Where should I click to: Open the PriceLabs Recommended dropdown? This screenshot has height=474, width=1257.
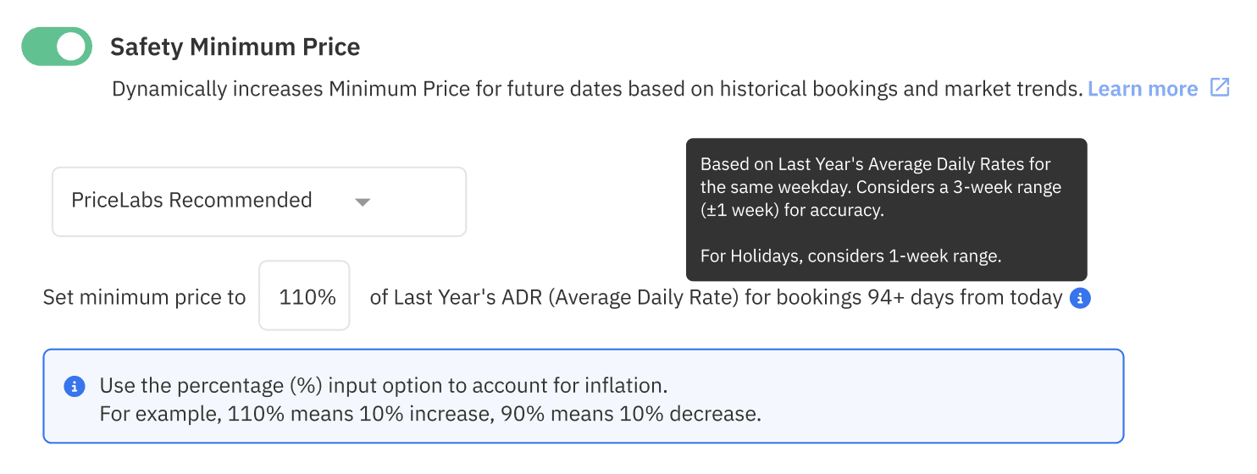pos(258,201)
